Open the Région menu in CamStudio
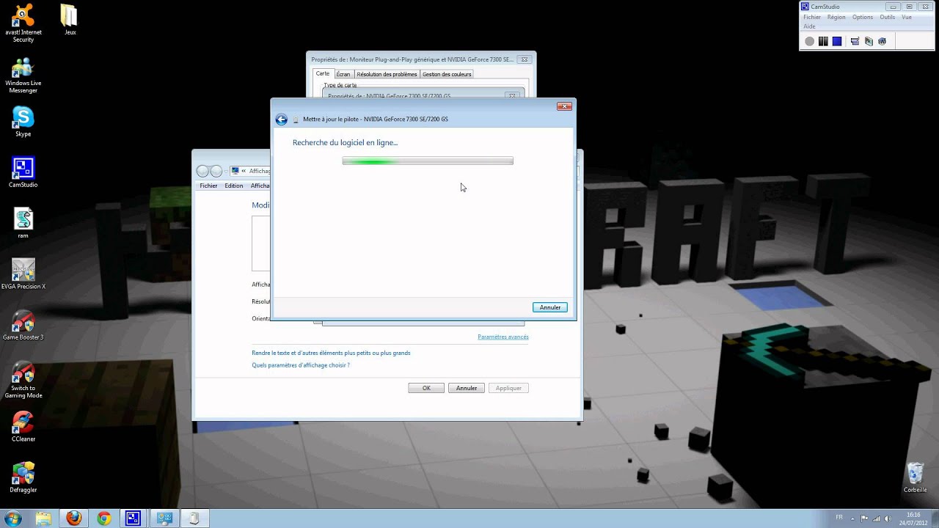The image size is (939, 528). 836,17
